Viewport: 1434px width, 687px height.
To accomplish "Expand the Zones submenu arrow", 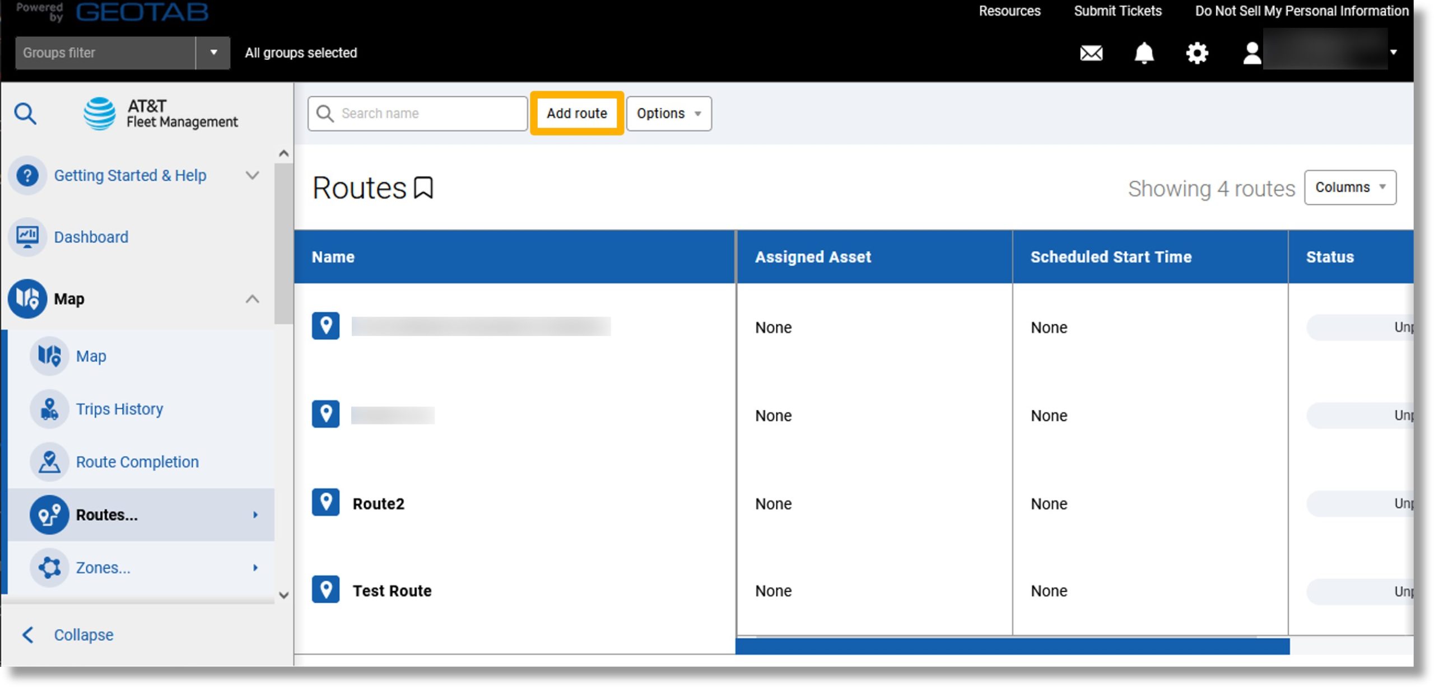I will (255, 567).
